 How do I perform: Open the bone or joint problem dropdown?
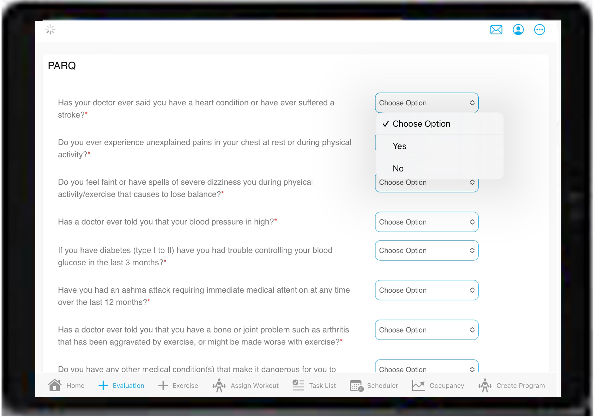point(427,330)
